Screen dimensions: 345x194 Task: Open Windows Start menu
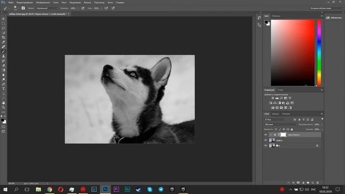tap(5, 189)
